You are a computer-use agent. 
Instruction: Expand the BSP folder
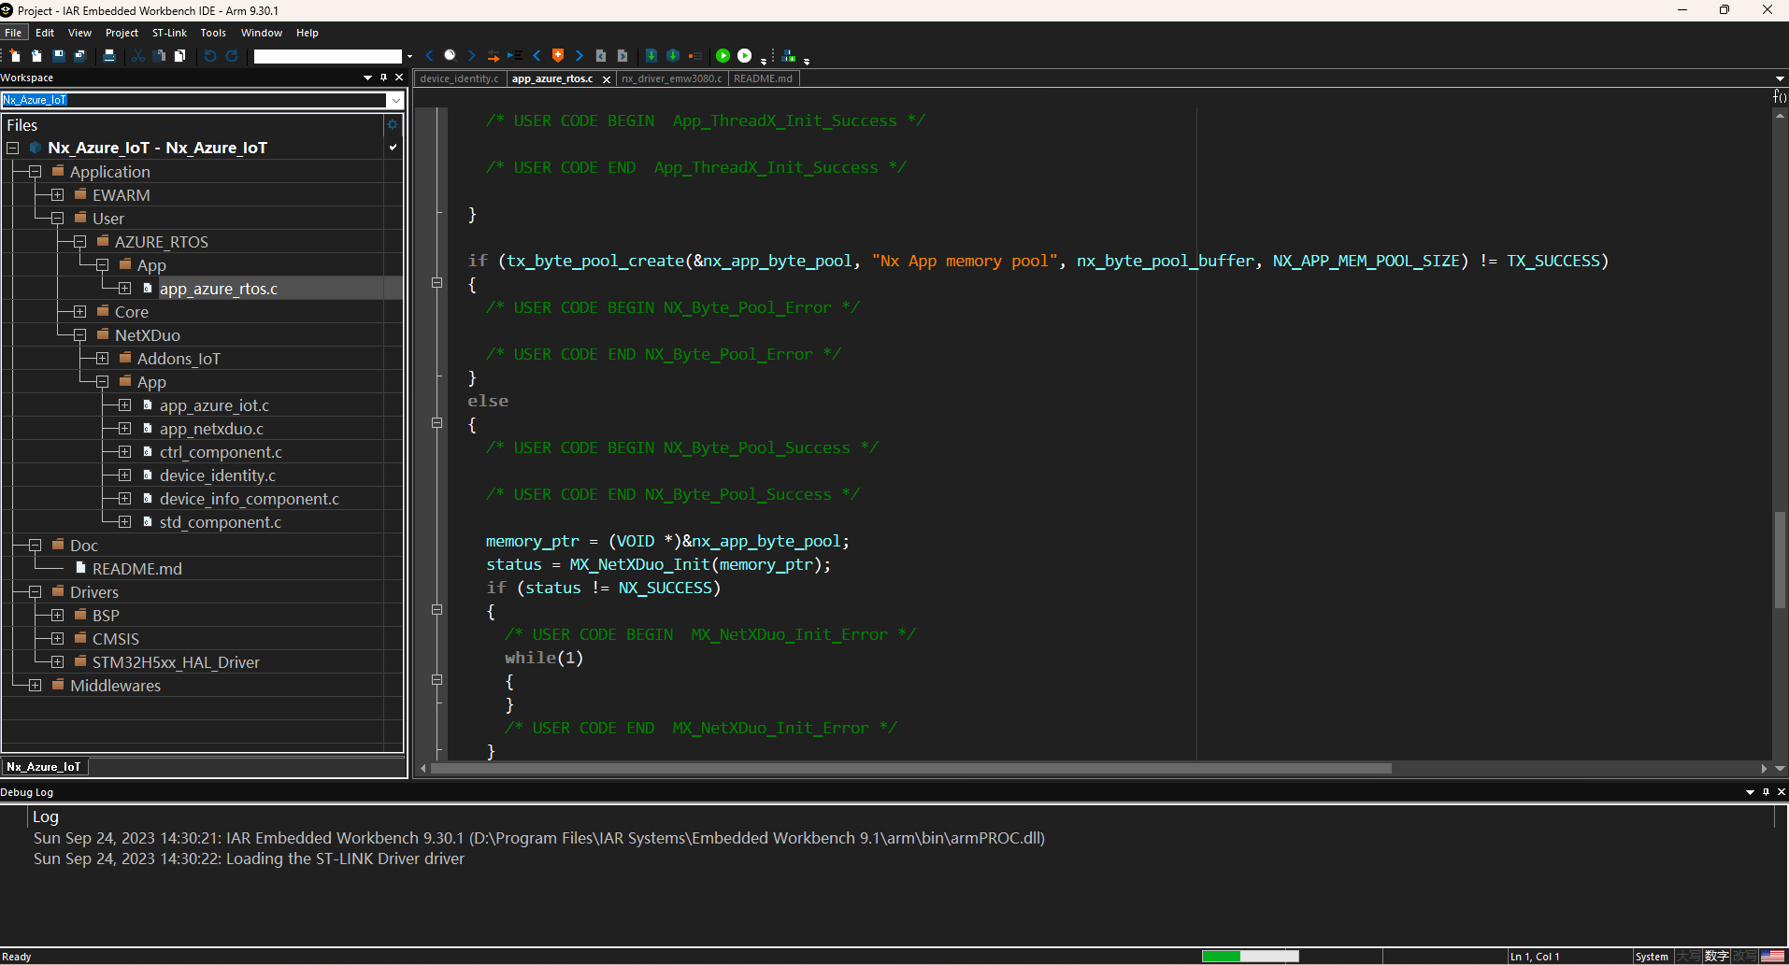57,616
